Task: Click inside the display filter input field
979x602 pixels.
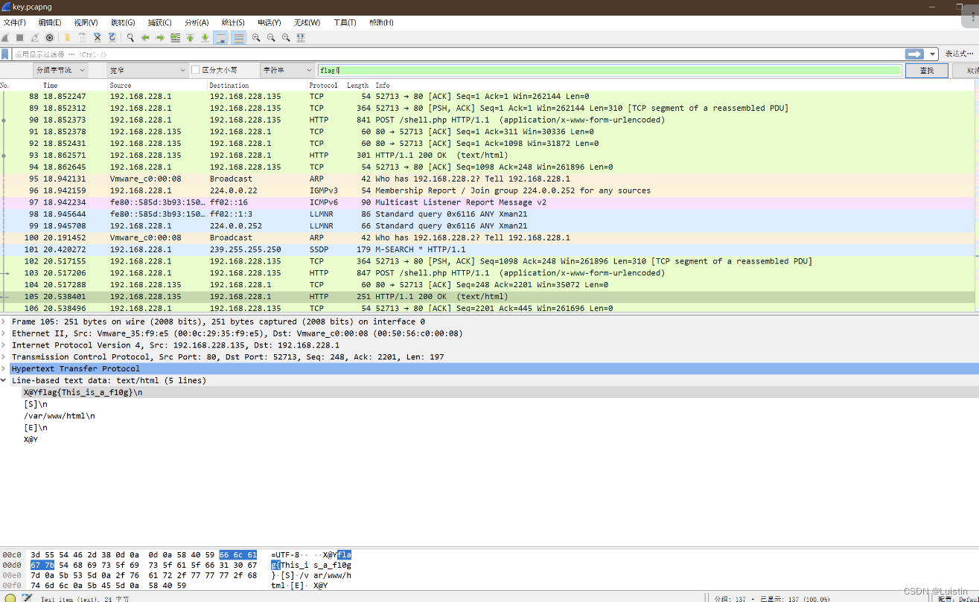Action: 298,53
